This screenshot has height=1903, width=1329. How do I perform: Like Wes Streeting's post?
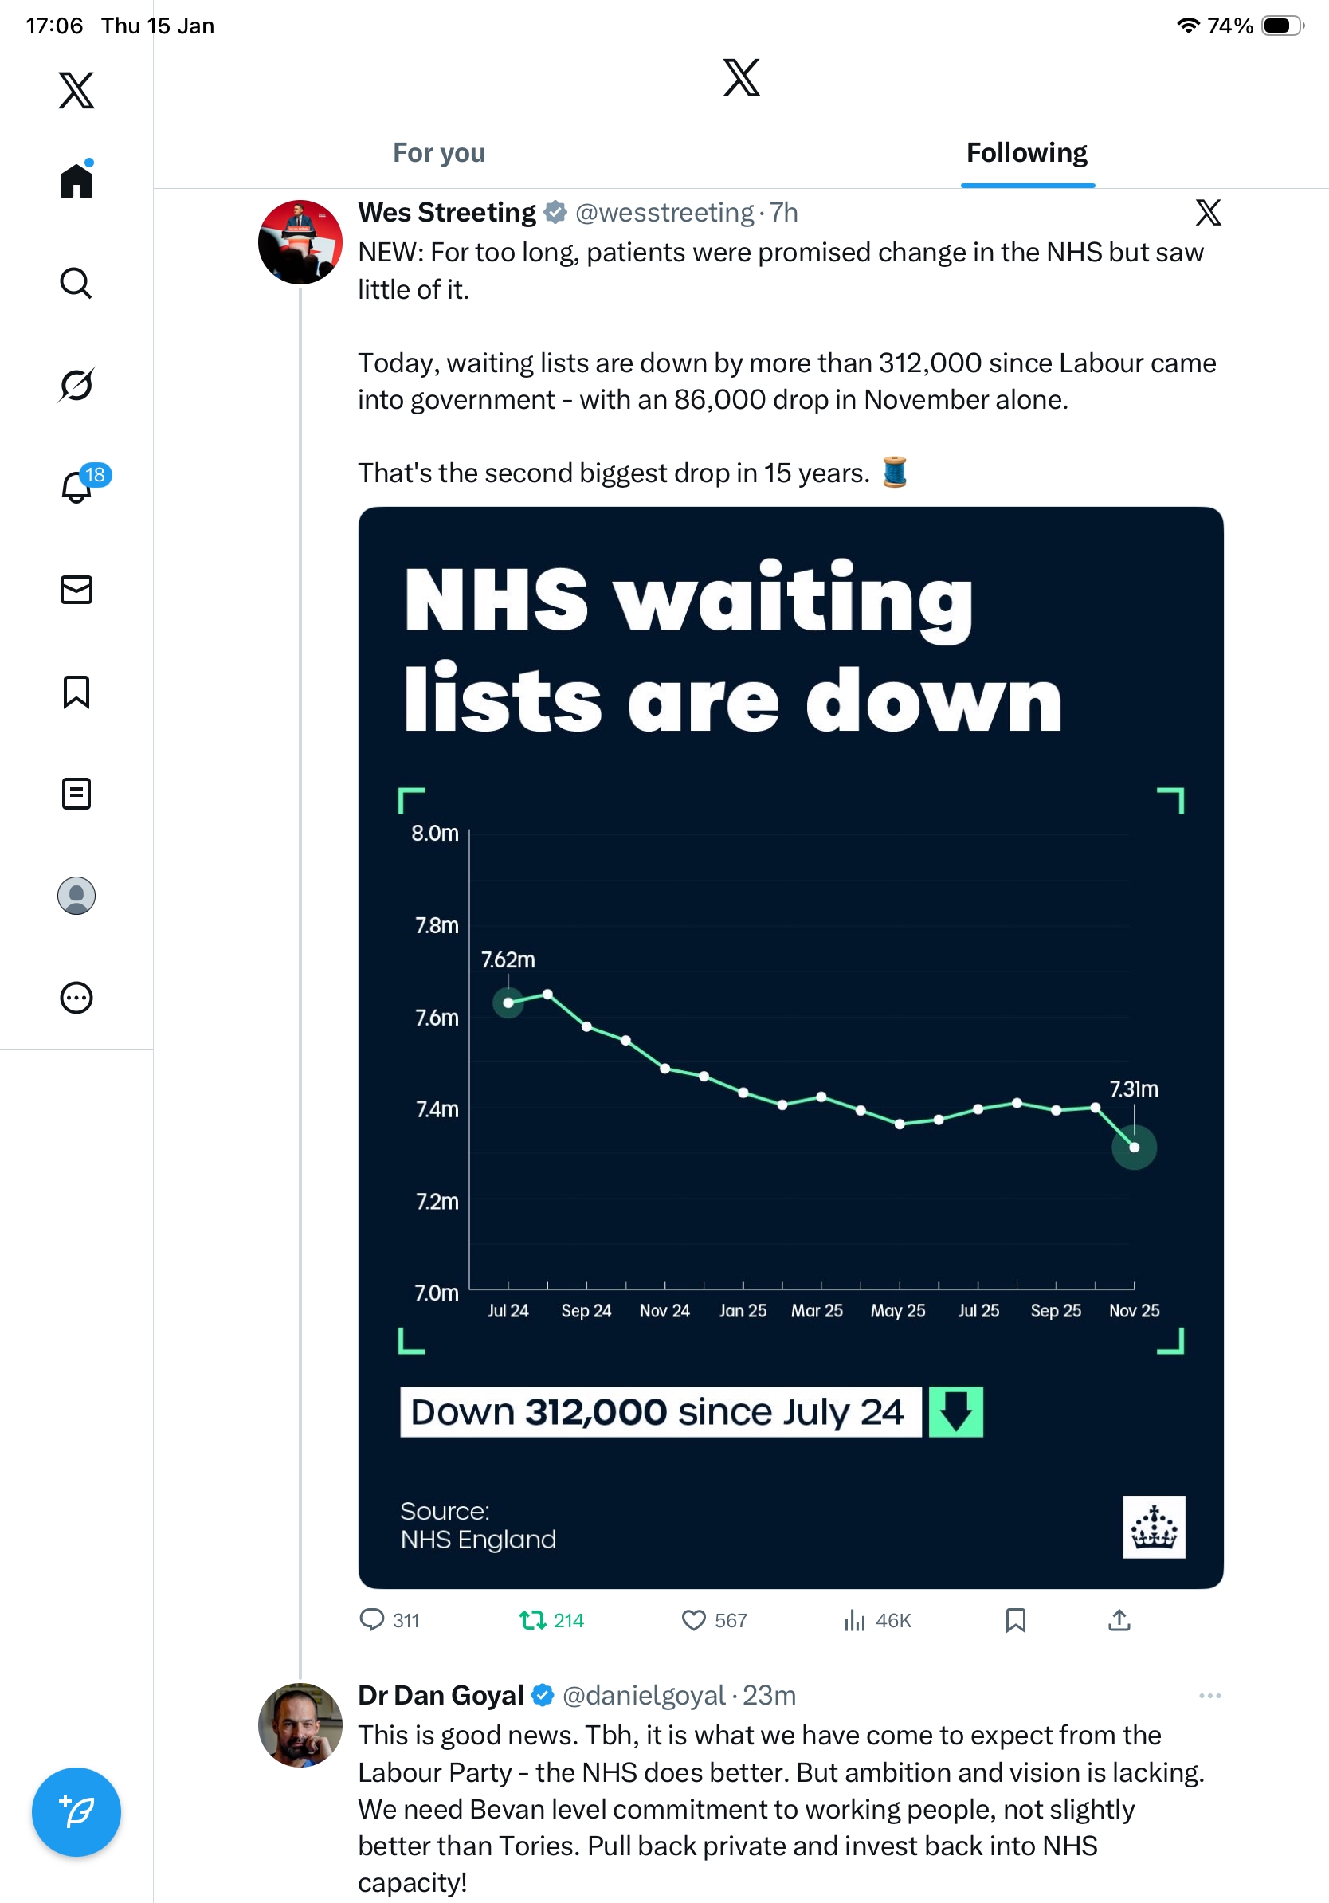point(693,1619)
